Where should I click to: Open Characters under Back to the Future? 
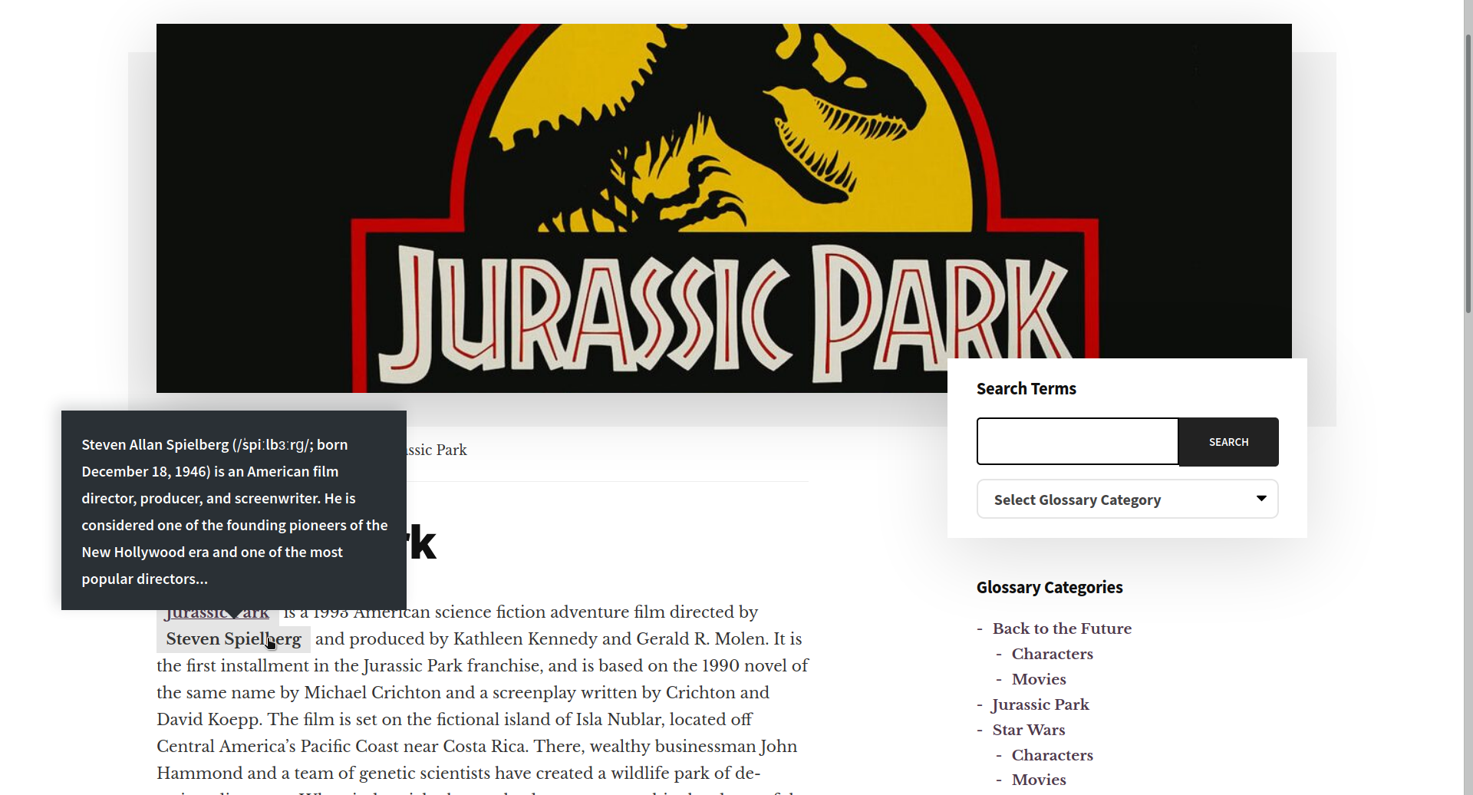pyautogui.click(x=1052, y=654)
